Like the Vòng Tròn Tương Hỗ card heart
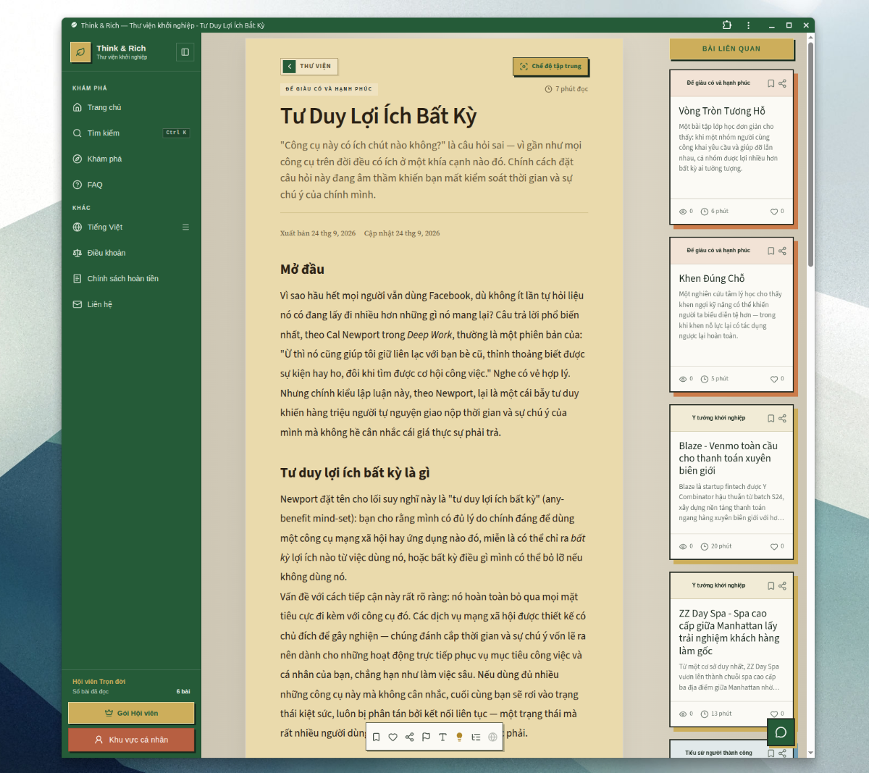The width and height of the screenshot is (869, 773). [x=773, y=212]
